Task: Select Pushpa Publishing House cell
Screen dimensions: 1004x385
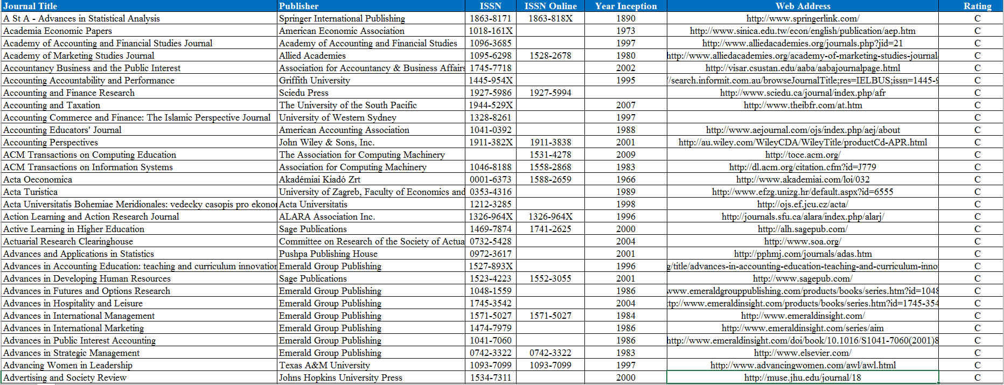Action: pos(371,254)
